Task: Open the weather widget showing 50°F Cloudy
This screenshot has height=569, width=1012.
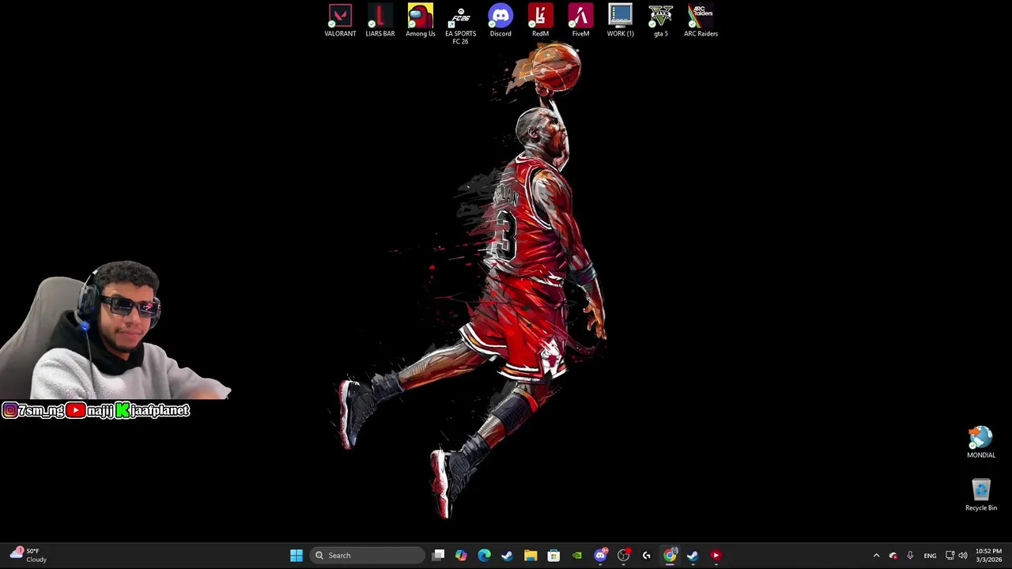Action: tap(28, 555)
